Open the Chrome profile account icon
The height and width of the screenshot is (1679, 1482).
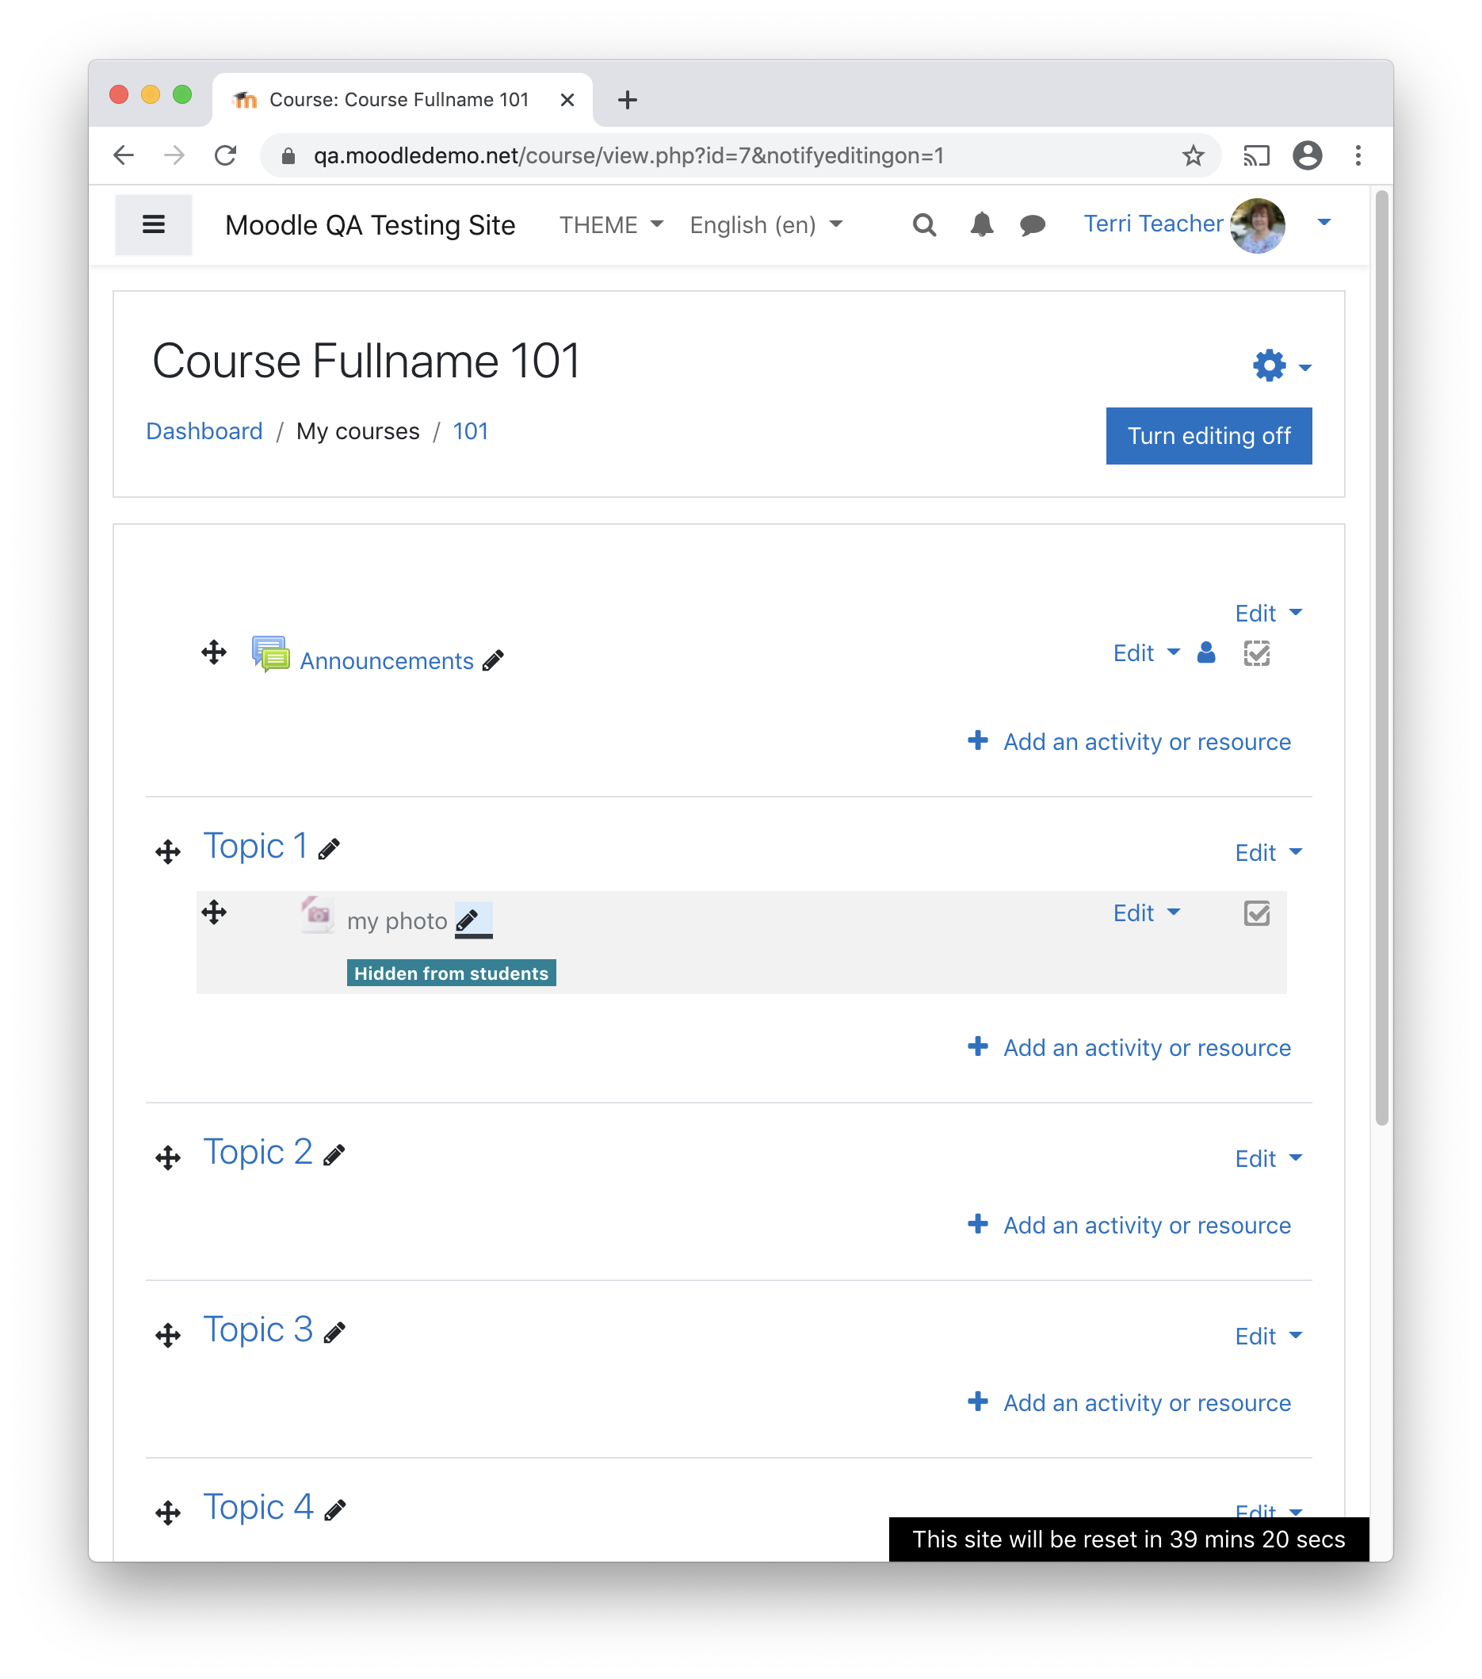pyautogui.click(x=1307, y=155)
